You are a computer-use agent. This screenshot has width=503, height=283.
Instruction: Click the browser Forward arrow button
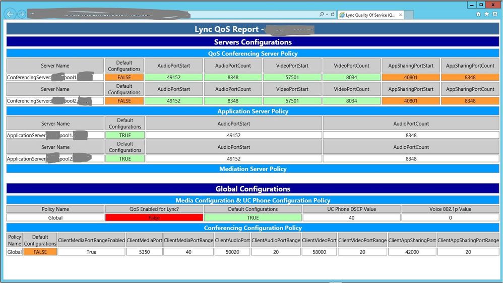click(22, 14)
